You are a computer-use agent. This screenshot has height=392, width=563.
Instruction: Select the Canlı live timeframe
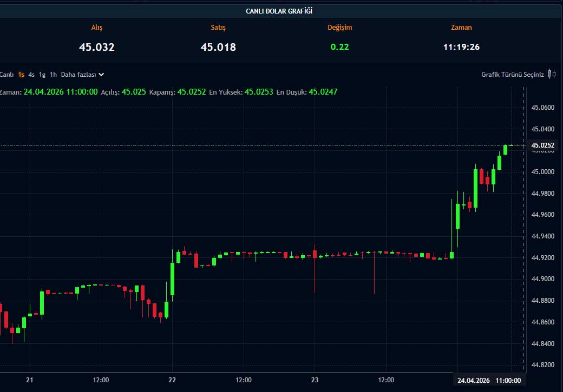6,75
